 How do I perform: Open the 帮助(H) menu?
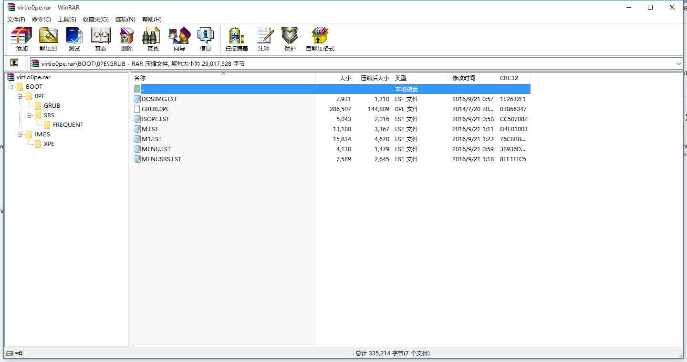pos(152,20)
